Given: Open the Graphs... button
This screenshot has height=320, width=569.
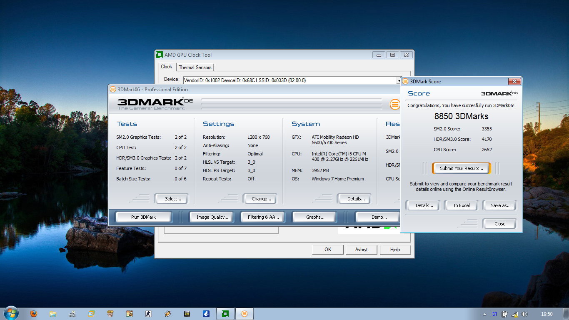Looking at the screenshot, I should click(315, 217).
